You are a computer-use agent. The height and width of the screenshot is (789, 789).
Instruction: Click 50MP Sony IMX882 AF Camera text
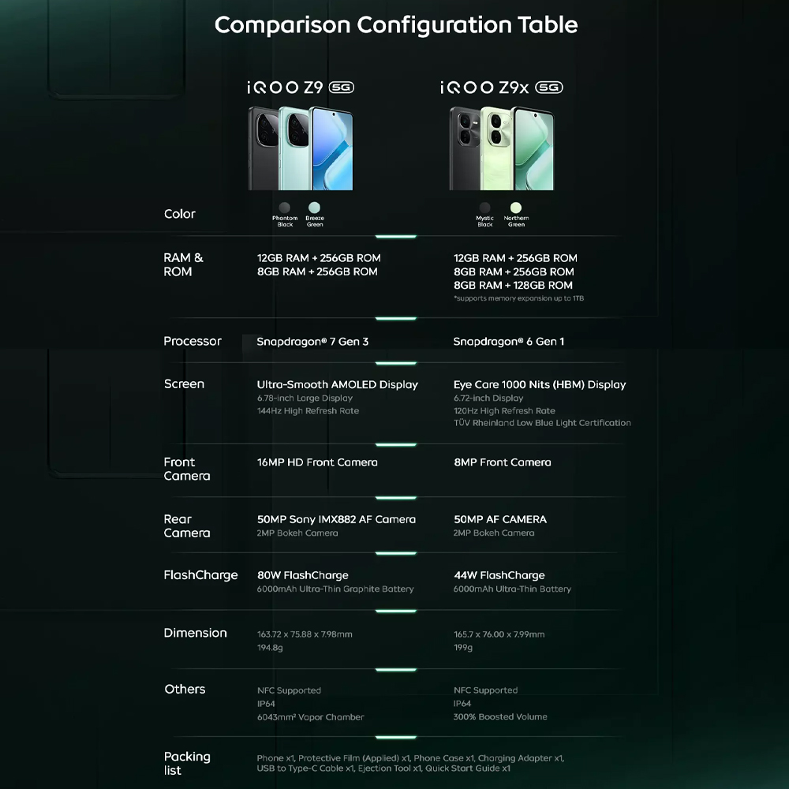[x=336, y=519]
